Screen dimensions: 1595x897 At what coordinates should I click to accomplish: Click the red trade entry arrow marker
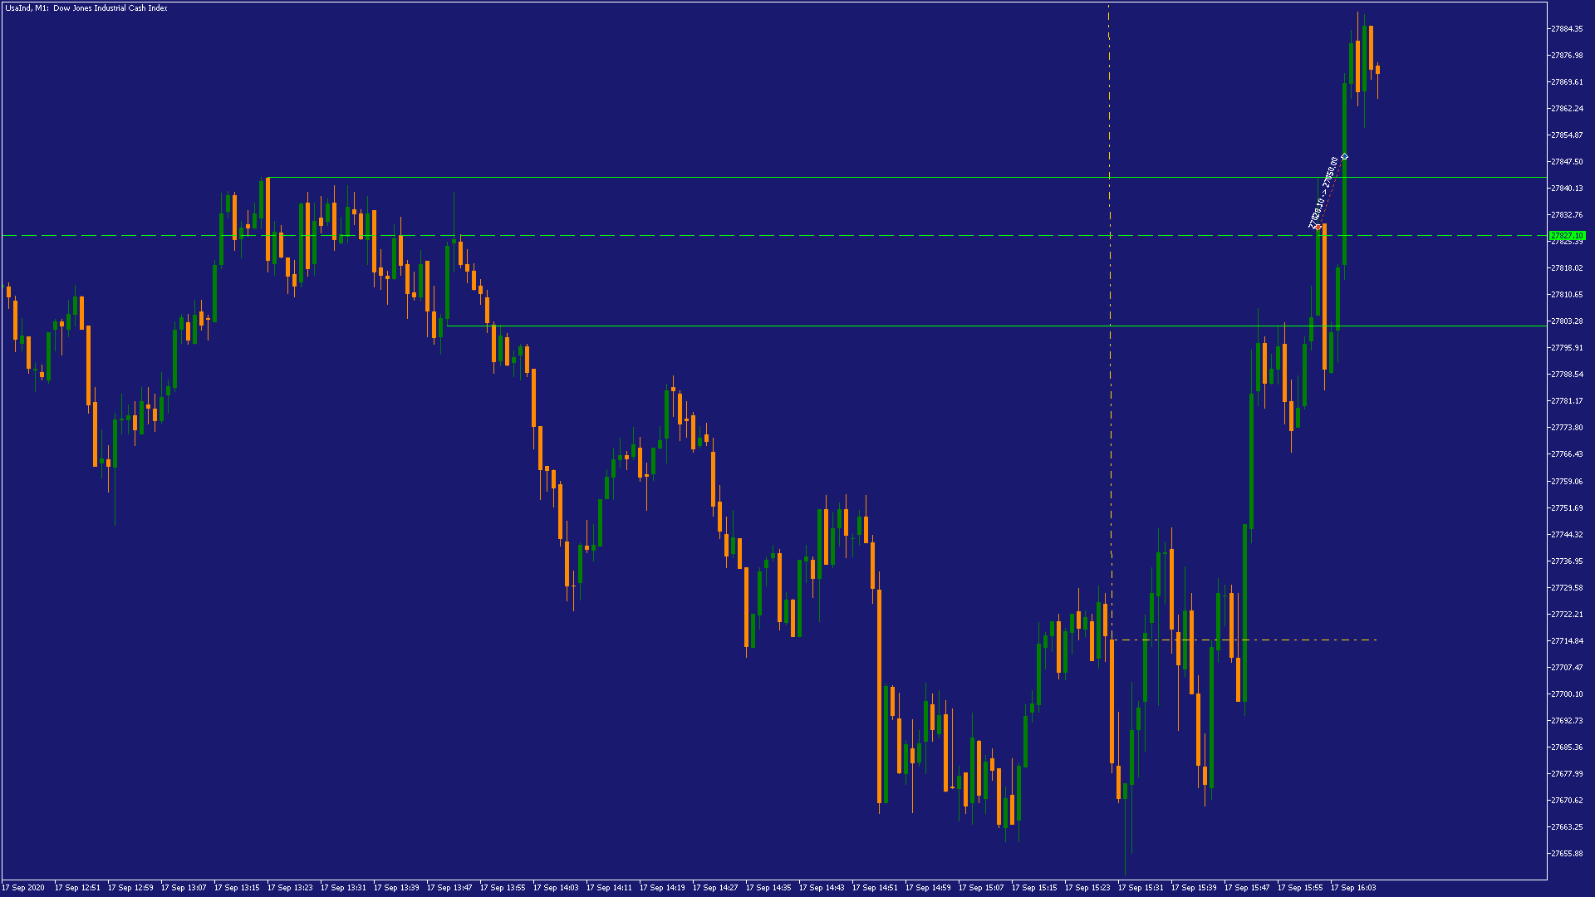pyautogui.click(x=1318, y=227)
